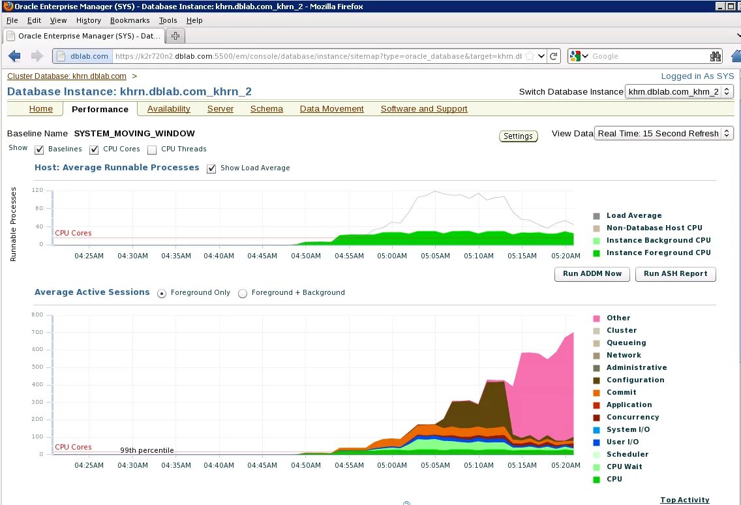This screenshot has width=741, height=505.
Task: Select the Performance tab
Action: pos(100,109)
